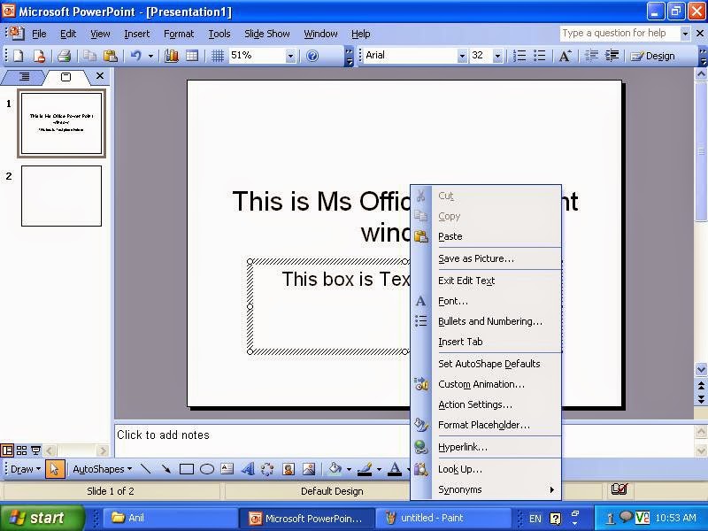Click the Undo arrow icon
The height and width of the screenshot is (531, 708).
point(135,56)
